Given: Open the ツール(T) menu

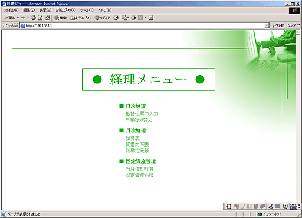Looking at the screenshot, I should (x=87, y=10).
